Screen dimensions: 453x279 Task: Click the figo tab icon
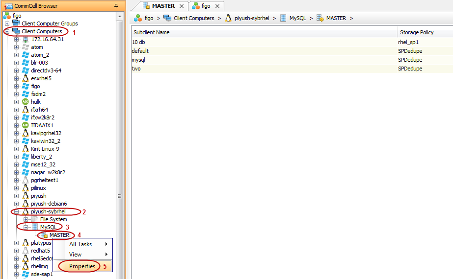point(196,6)
